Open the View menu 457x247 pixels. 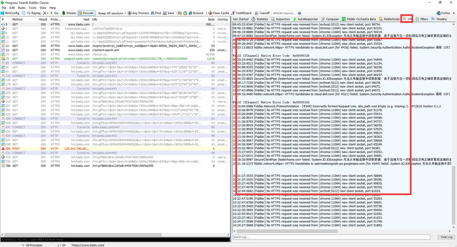point(43,8)
